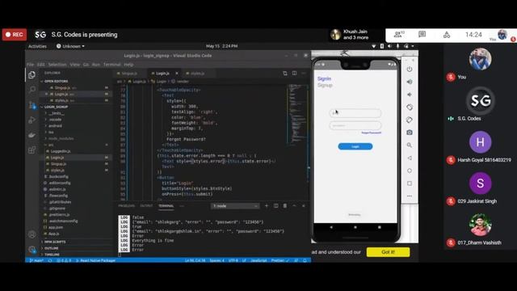This screenshot has width=517, height=291.
Task: Click the emulator sidebar back triangle icon
Action: [x=410, y=158]
